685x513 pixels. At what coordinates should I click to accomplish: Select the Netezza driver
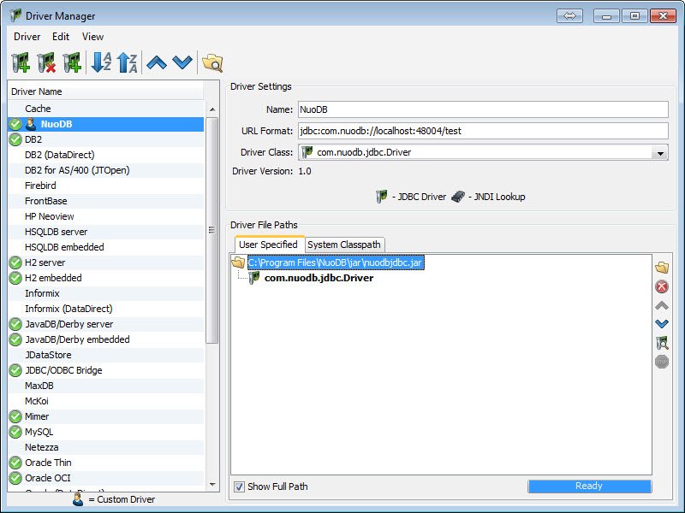(106, 447)
